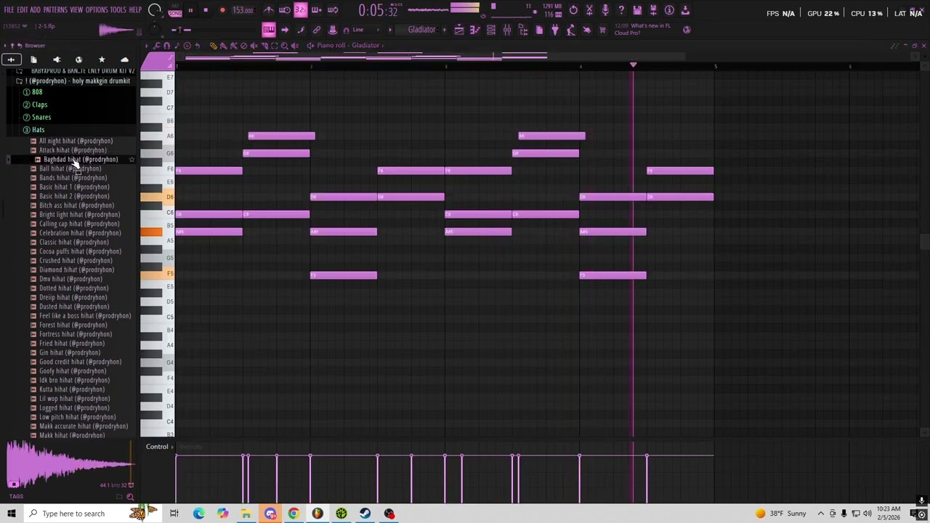Click the browser search magnifier icon
930x523 pixels.
pyautogui.click(x=130, y=497)
